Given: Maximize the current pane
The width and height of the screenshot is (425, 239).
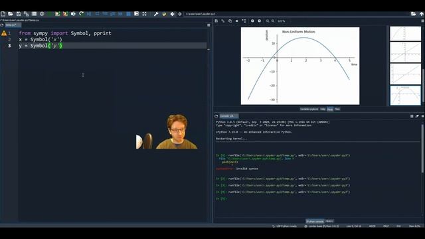Looking at the screenshot, I should click(x=145, y=14).
